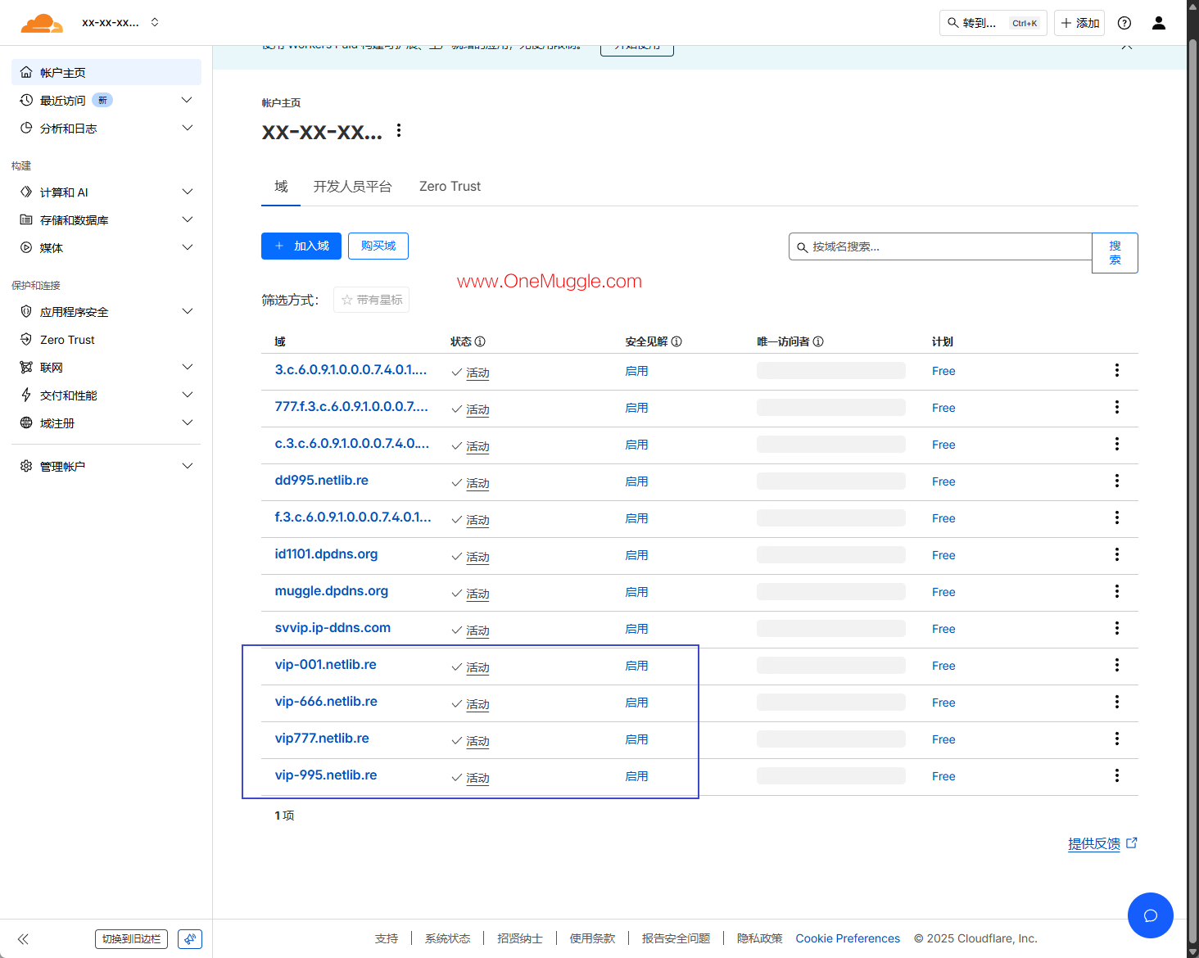Screen dimensions: 1199x958
Task: Open the svvip.ip-ddns.com domain link
Action: tap(333, 628)
